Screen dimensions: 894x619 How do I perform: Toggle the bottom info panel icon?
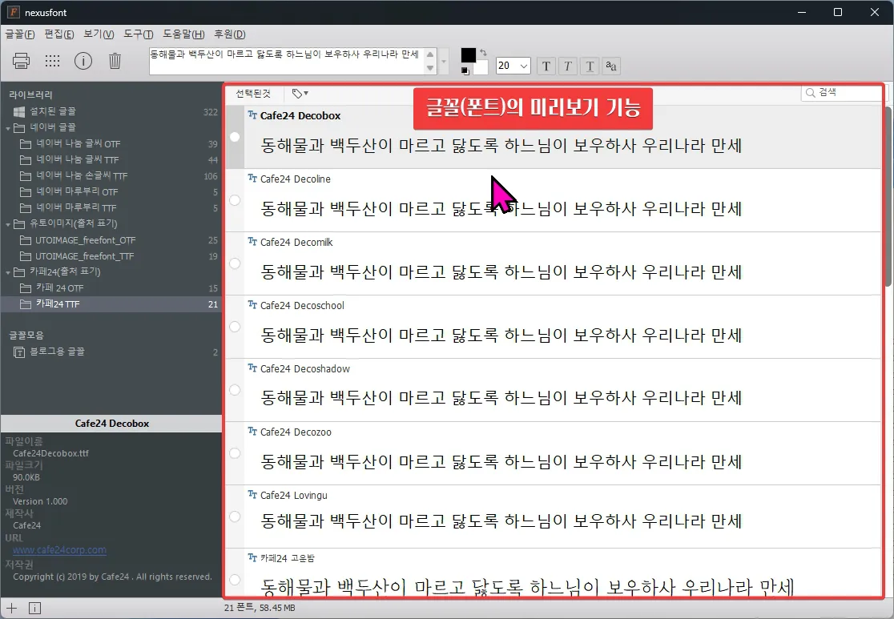(x=34, y=608)
